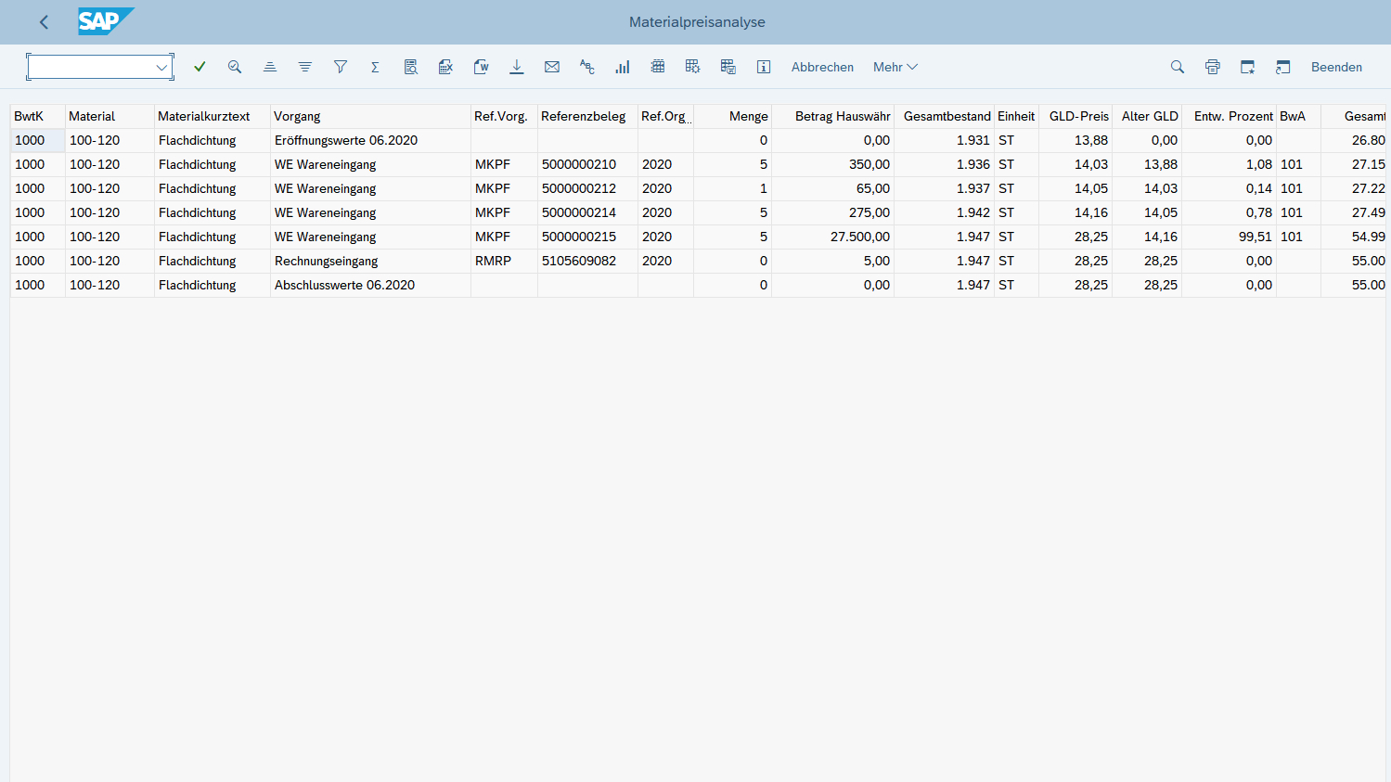Click reference document 5105609082
This screenshot has width=1391, height=782.
[x=587, y=261]
